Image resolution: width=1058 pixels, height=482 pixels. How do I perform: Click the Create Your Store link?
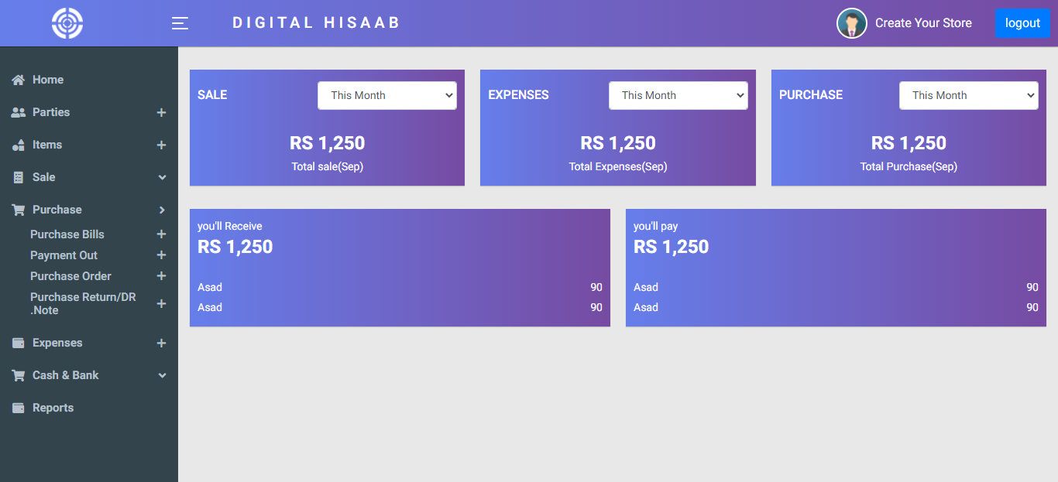(923, 23)
